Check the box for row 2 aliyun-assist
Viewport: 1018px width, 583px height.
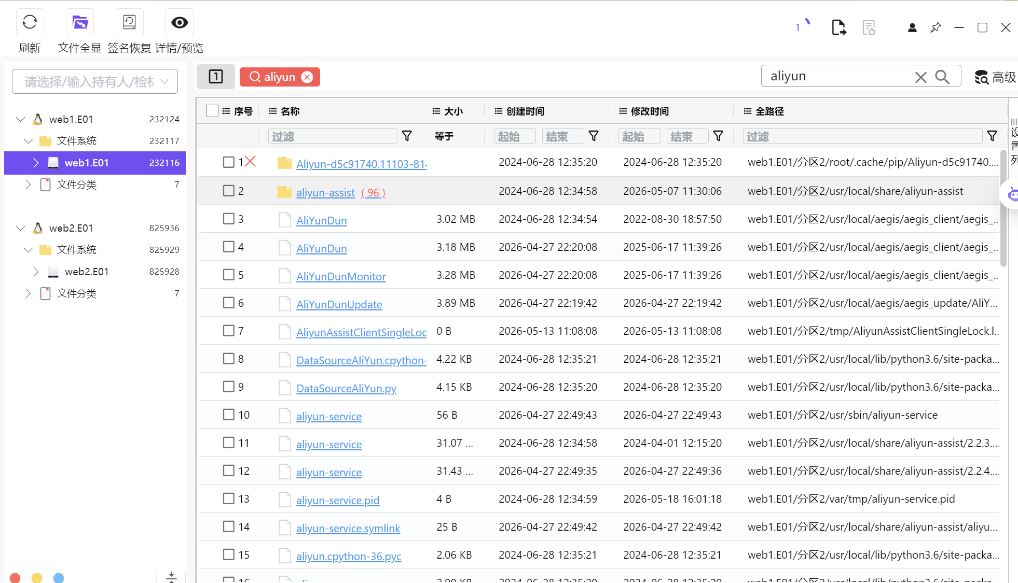coord(229,191)
